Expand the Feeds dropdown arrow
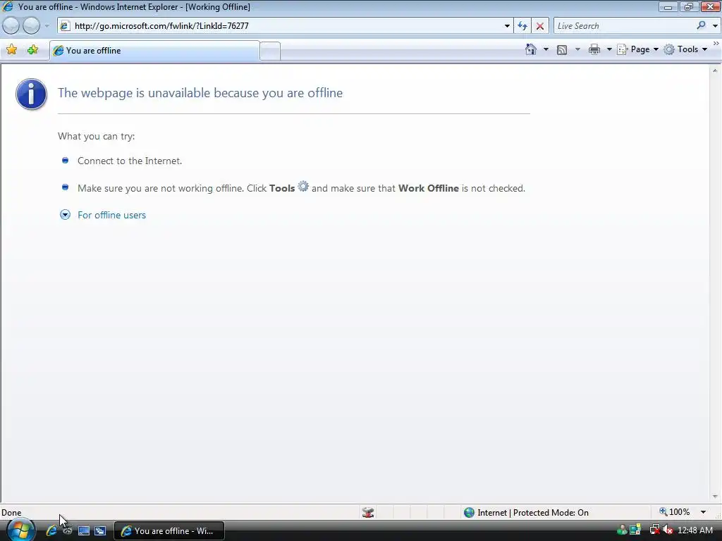Screen dimensions: 722x541 click(577, 49)
